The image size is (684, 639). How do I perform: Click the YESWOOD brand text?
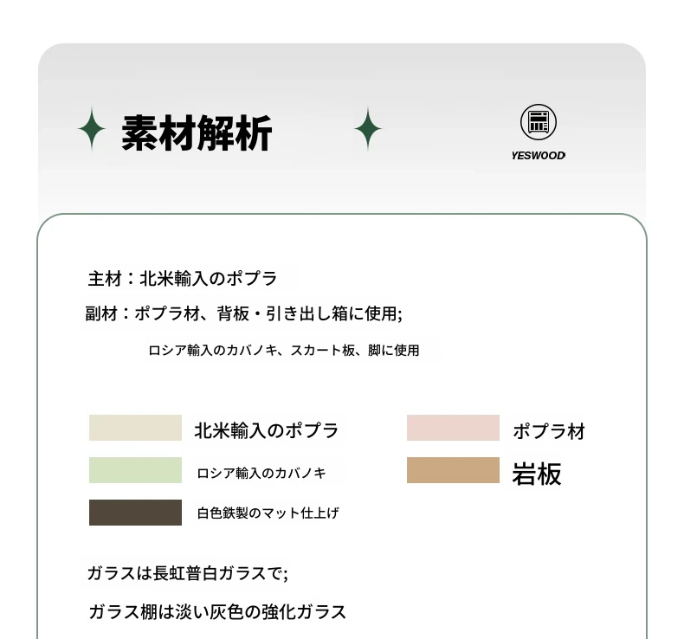[x=539, y=155]
